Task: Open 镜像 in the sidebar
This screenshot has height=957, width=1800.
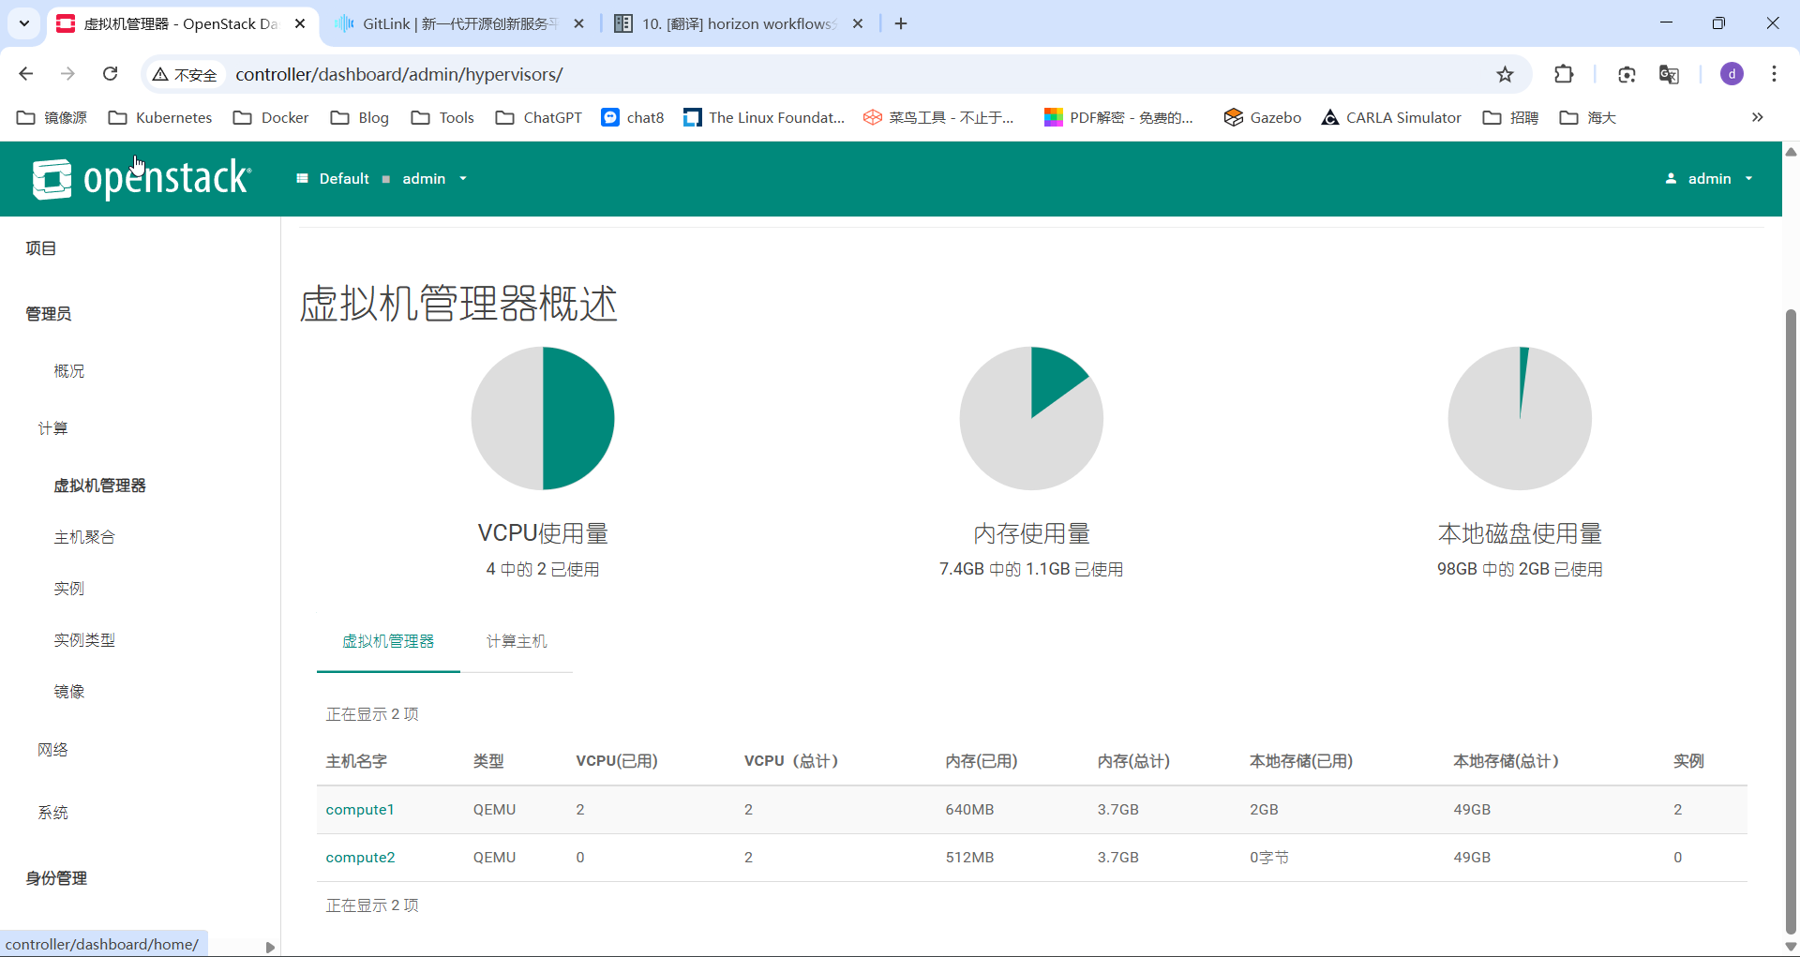Action: pos(69,692)
